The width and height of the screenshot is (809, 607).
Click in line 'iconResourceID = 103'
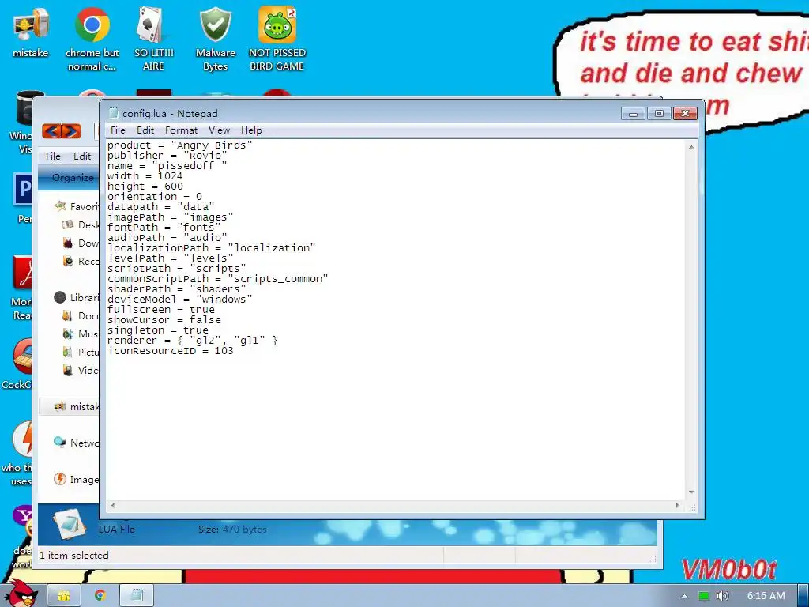(x=171, y=351)
